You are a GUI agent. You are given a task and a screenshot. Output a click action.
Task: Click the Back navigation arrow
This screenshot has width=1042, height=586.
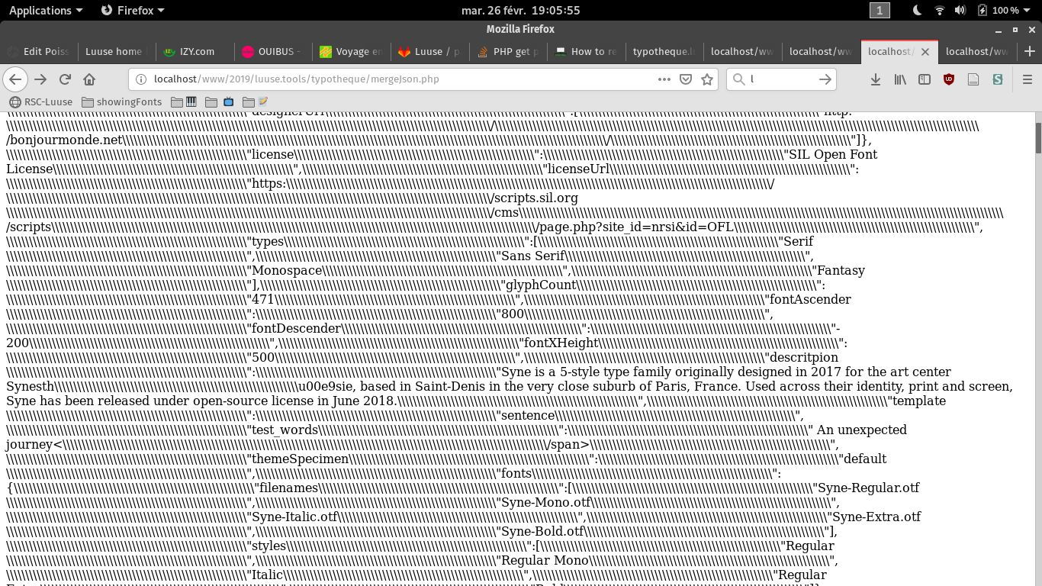(15, 79)
